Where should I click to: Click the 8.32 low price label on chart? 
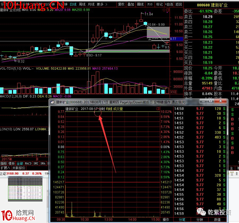click(x=21, y=61)
